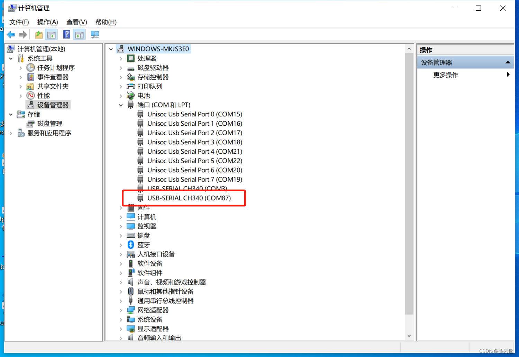The image size is (519, 357).
Task: Click the 处理器 chip icon
Action: [131, 58]
